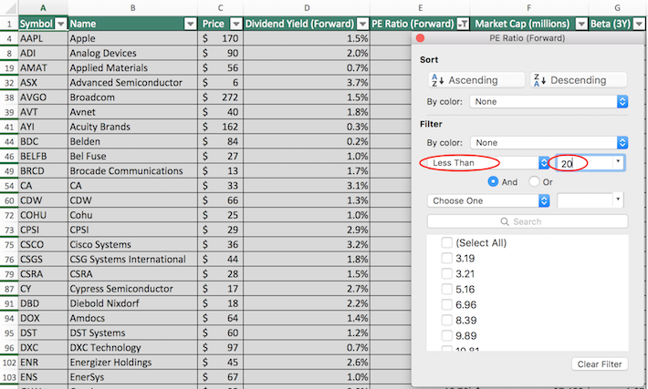The height and width of the screenshot is (389, 648).
Task: Sort the column Descending
Action: point(577,80)
